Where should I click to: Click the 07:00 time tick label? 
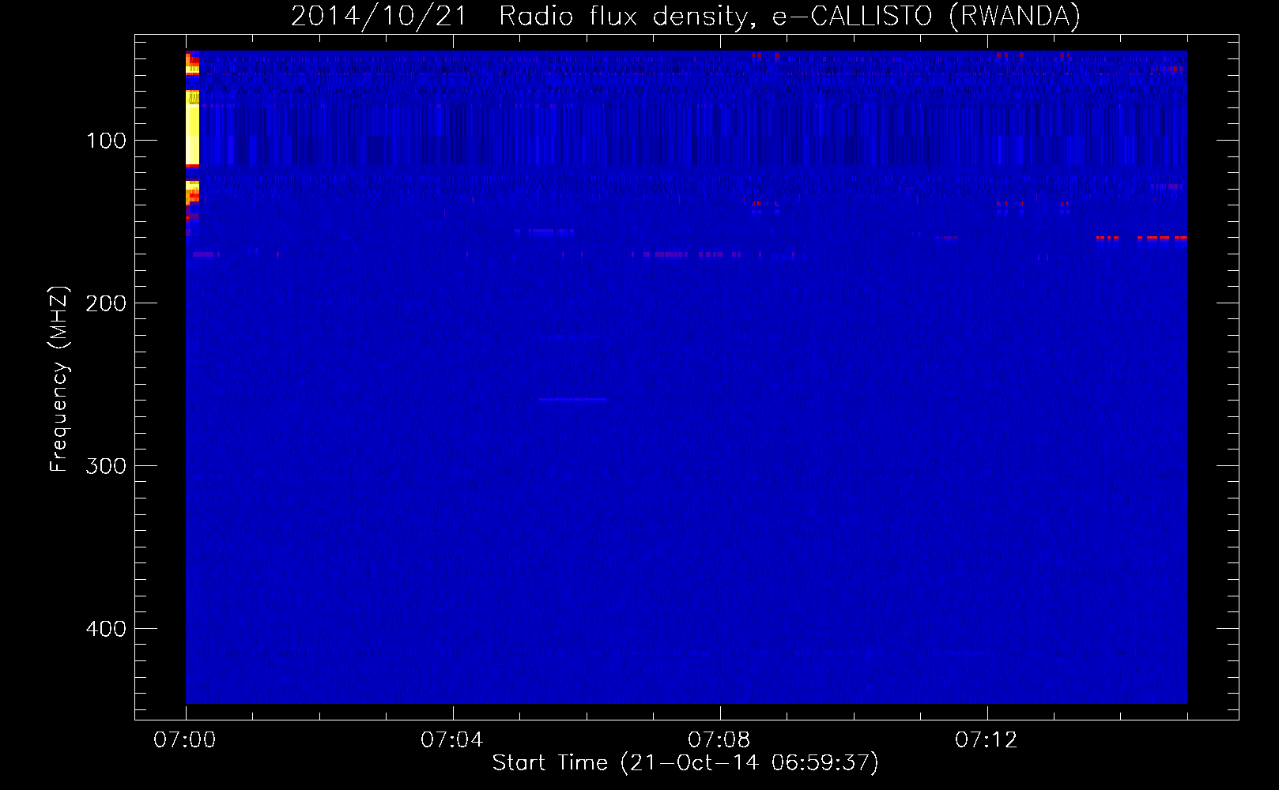pos(185,740)
